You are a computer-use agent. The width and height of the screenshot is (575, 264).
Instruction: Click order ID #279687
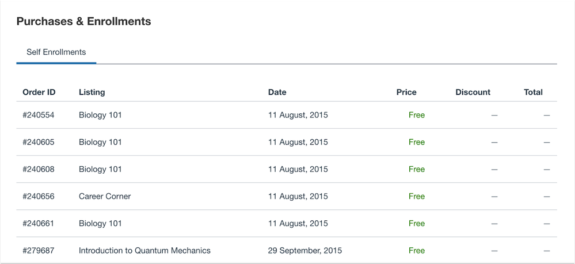(x=39, y=251)
